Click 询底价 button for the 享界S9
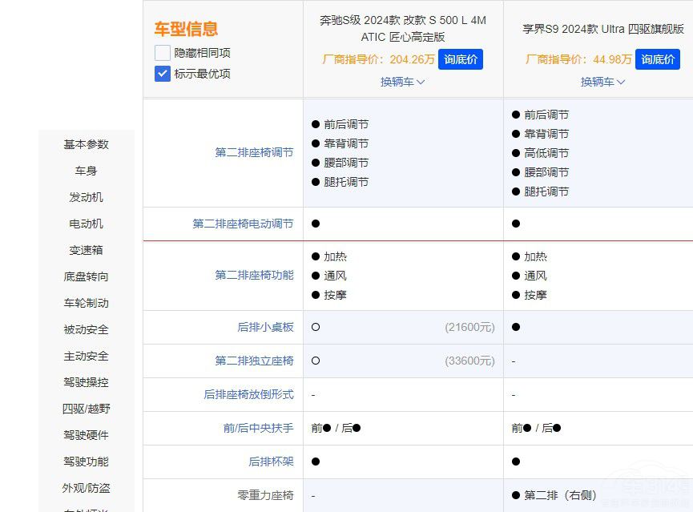 658,58
